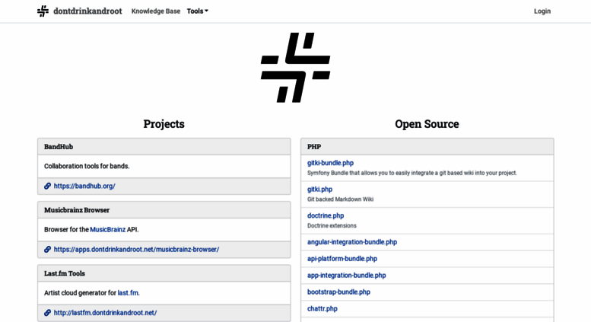Click the Symfony Bundle description text
591x322 pixels.
412,173
